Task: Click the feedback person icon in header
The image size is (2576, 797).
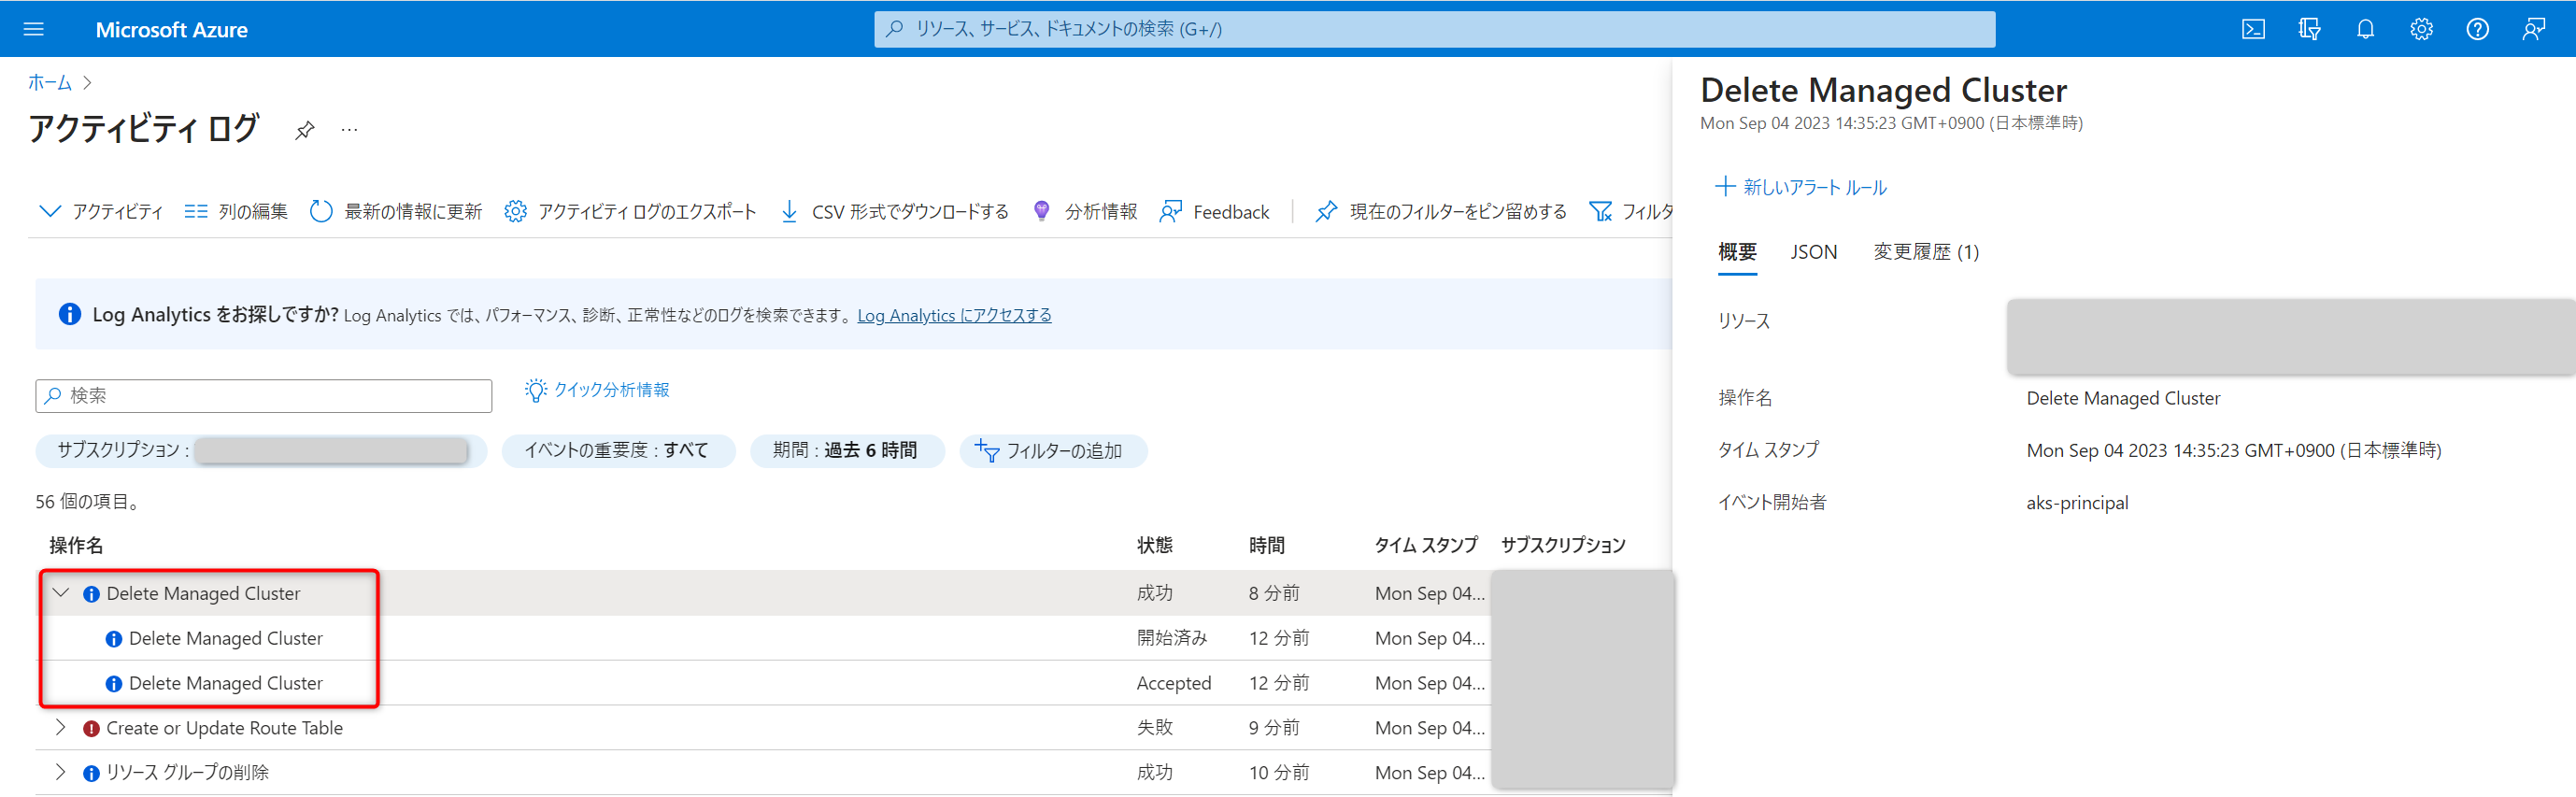Action: 2532,29
